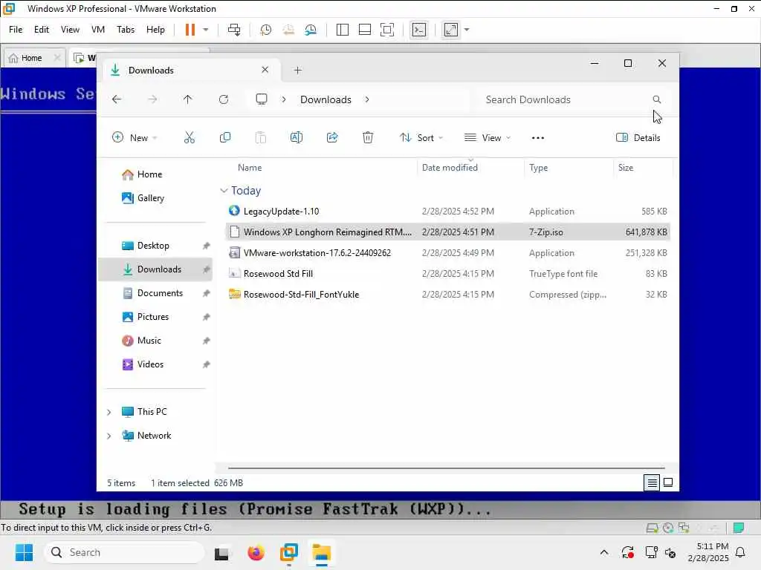Toggle the Details pane button
761x570 pixels.
638,137
